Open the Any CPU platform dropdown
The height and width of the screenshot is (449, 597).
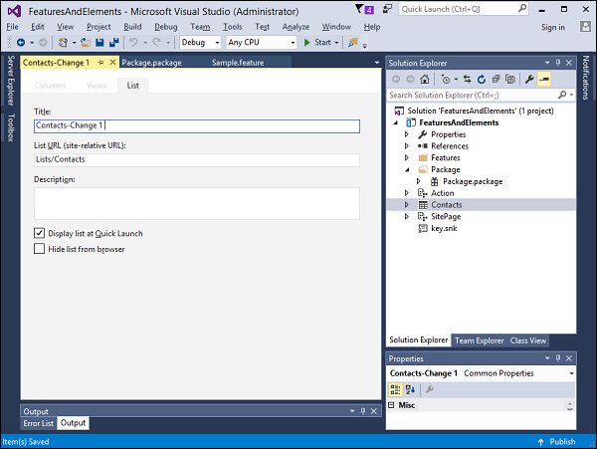(x=261, y=43)
